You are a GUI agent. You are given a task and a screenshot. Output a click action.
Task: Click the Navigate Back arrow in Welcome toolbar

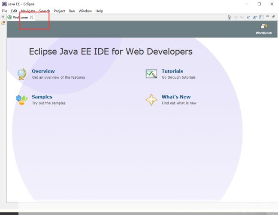tap(236, 17)
